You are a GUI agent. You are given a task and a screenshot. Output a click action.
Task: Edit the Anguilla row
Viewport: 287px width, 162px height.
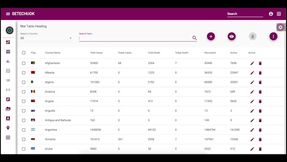point(252,111)
